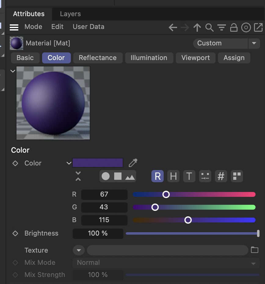Image resolution: width=265 pixels, height=284 pixels.
Task: Select the hex color input mode
Action: click(x=221, y=176)
